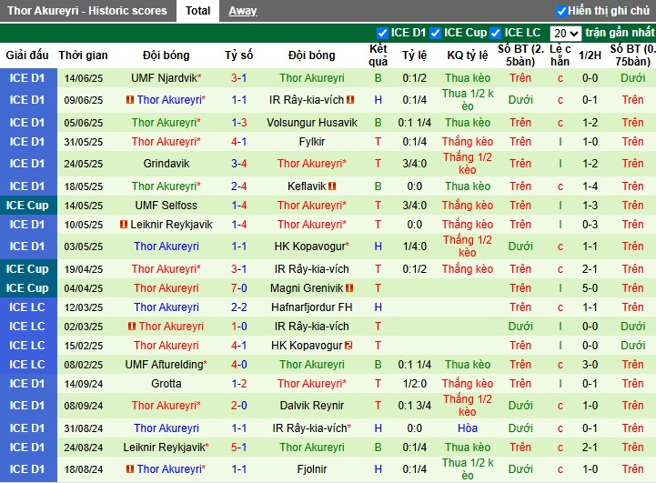Switch to the Total tab
The image size is (656, 483).
pyautogui.click(x=197, y=10)
